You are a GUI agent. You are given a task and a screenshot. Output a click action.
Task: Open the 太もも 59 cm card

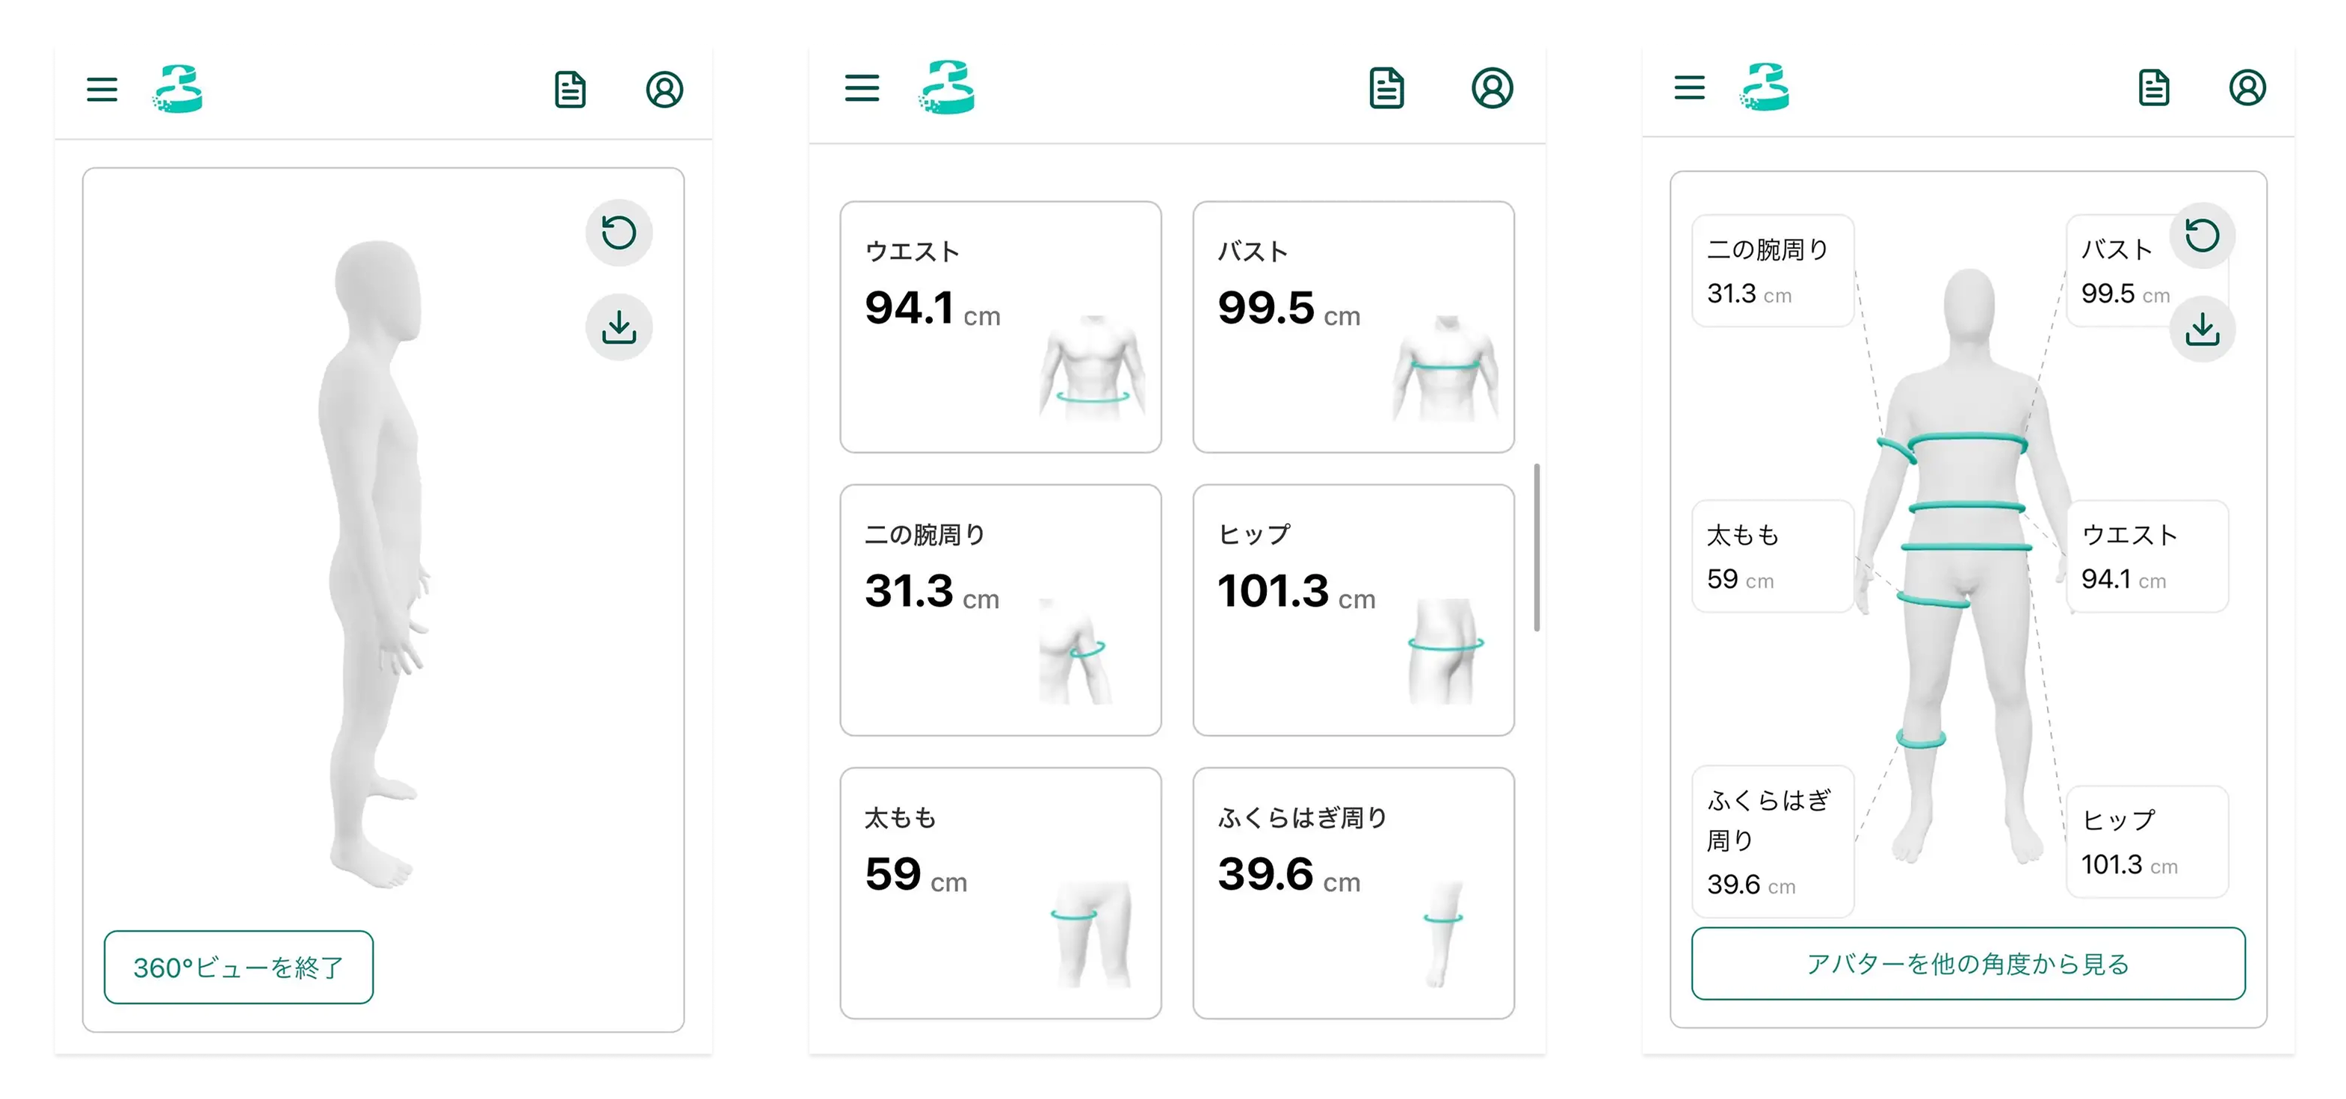pyautogui.click(x=1001, y=894)
